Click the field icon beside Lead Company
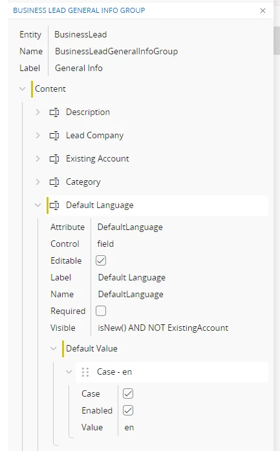 54,136
